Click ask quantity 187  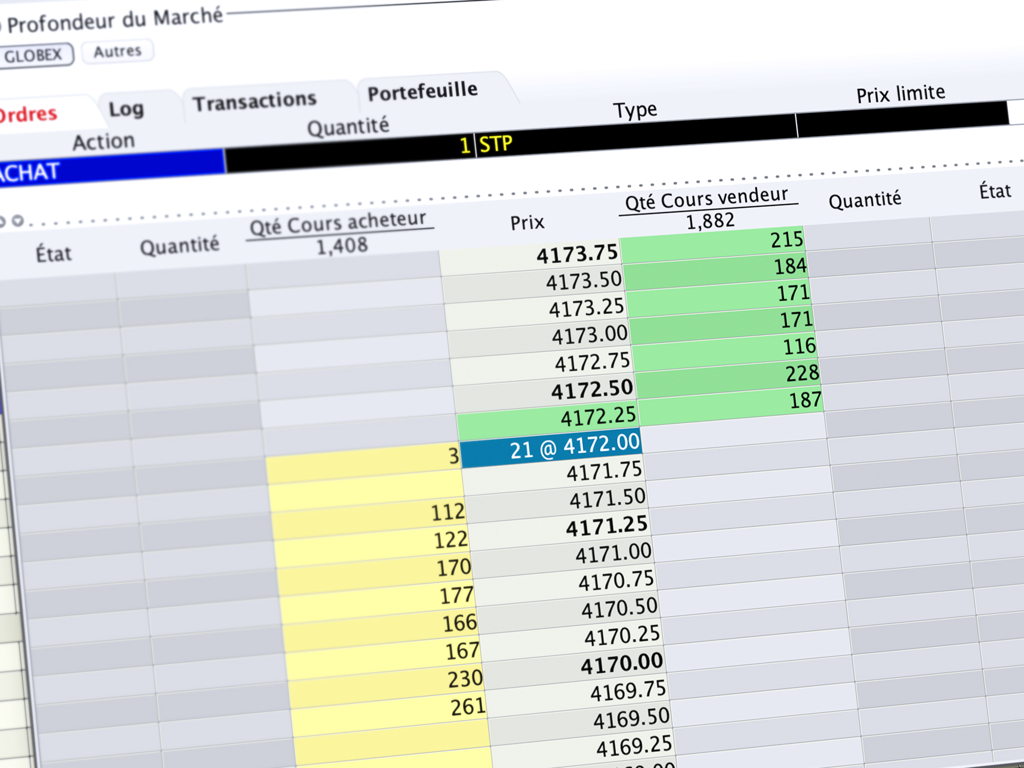point(805,400)
